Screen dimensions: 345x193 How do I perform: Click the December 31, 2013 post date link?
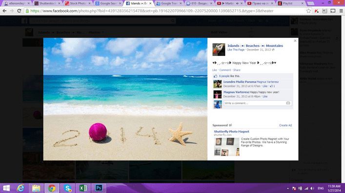pyautogui.click(x=259, y=50)
